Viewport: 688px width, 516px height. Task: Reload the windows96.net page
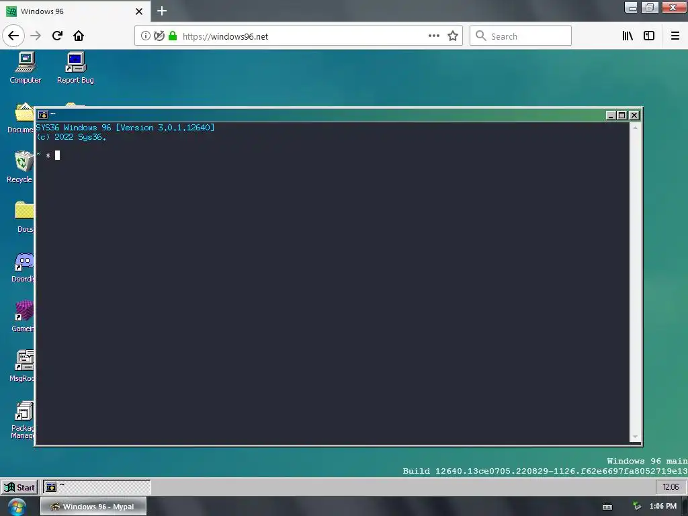(57, 36)
